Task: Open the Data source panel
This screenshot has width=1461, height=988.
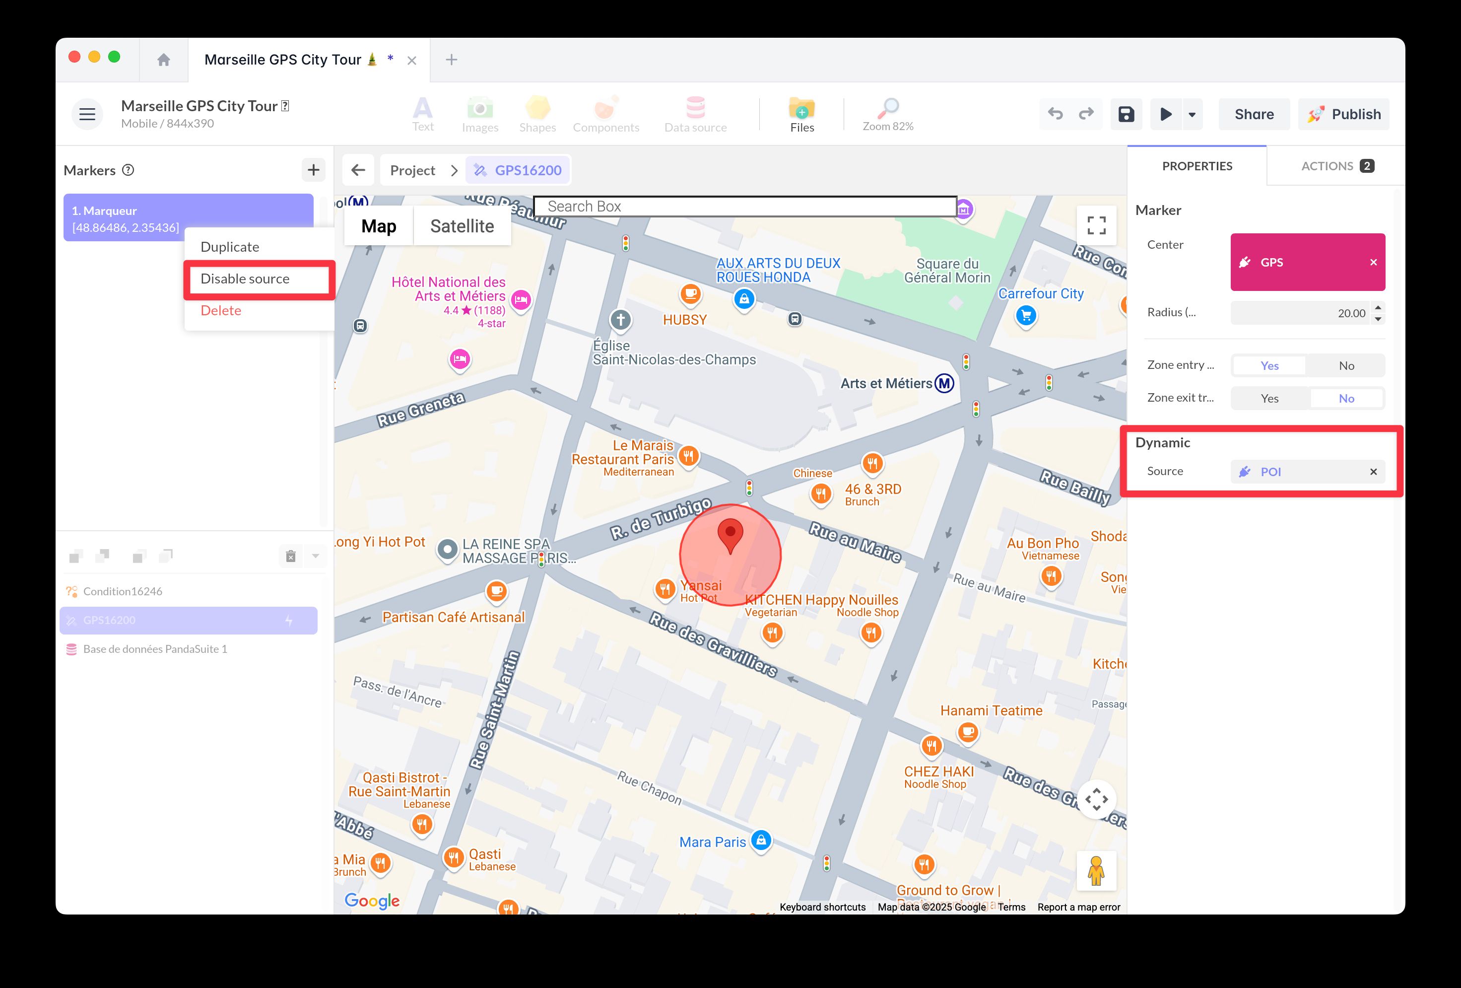Action: point(695,113)
